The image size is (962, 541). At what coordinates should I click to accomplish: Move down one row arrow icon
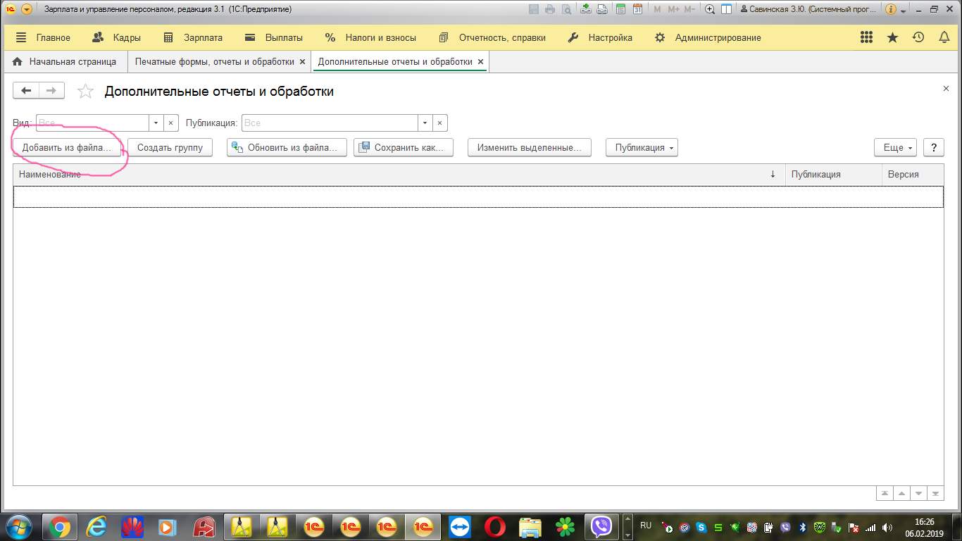[918, 494]
